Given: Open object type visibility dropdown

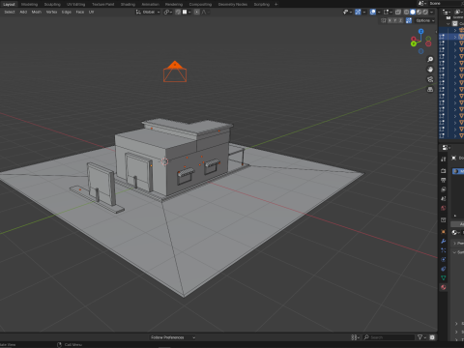Looking at the screenshot, I should click(347, 12).
